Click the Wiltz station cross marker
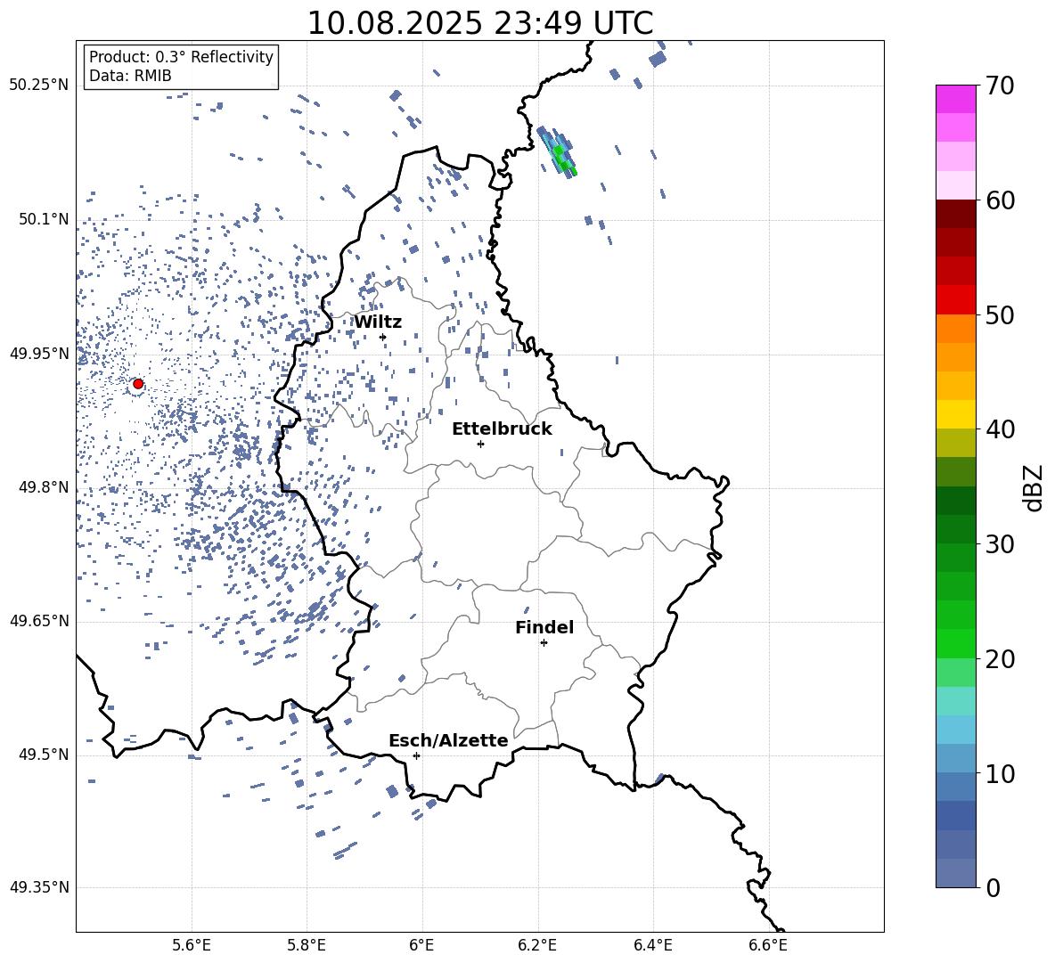Screen dimensions: 1055x963 tap(383, 337)
